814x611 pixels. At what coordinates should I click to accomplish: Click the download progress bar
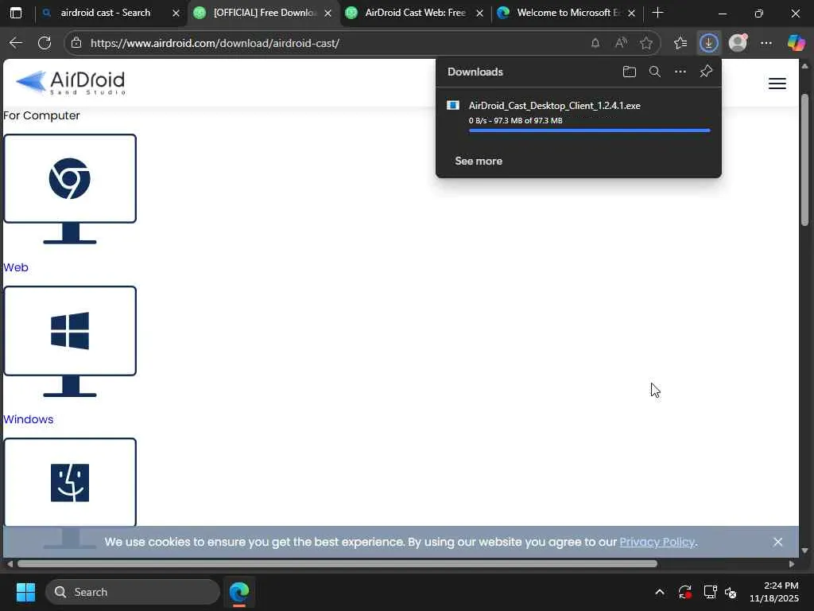click(x=589, y=130)
